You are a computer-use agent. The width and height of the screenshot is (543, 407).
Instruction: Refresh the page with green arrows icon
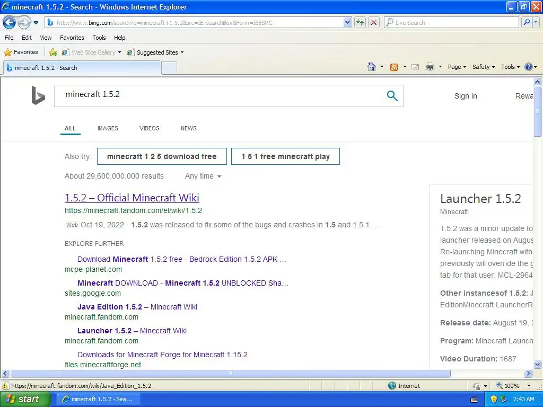(x=360, y=22)
